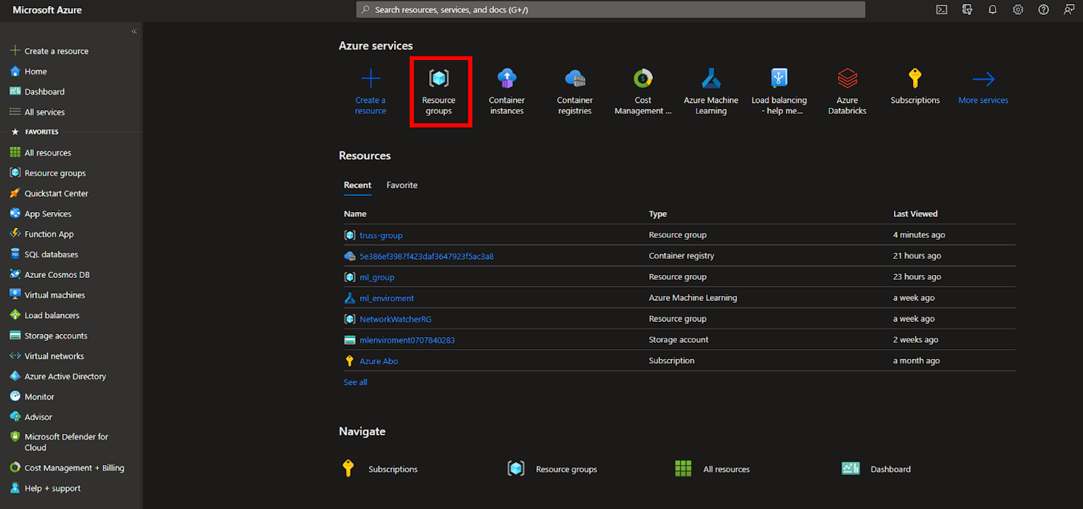Open NetworkWatcherRG resource group link
This screenshot has height=509, width=1083.
[x=395, y=319]
